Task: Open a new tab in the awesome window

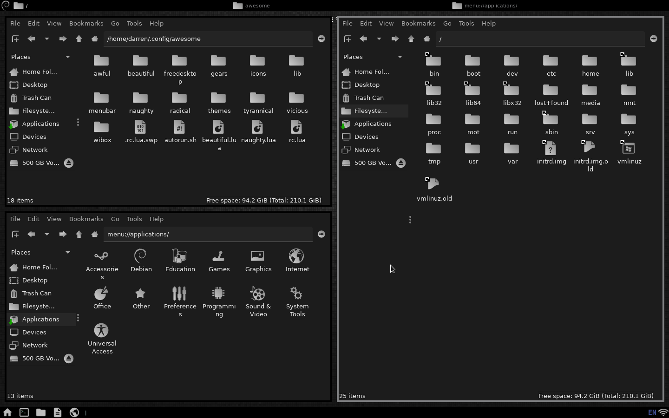Action: pyautogui.click(x=15, y=39)
